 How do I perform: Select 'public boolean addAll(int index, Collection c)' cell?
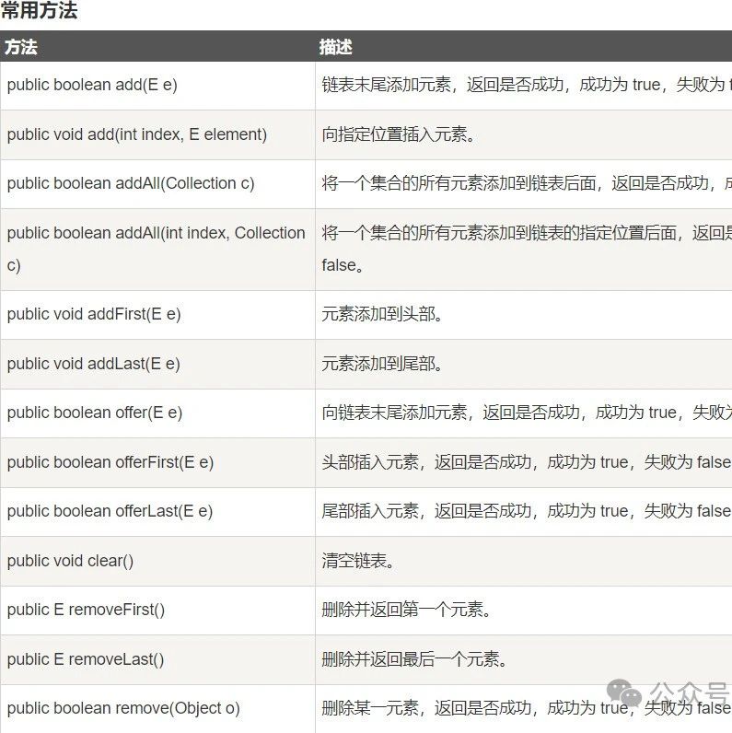[x=157, y=249]
